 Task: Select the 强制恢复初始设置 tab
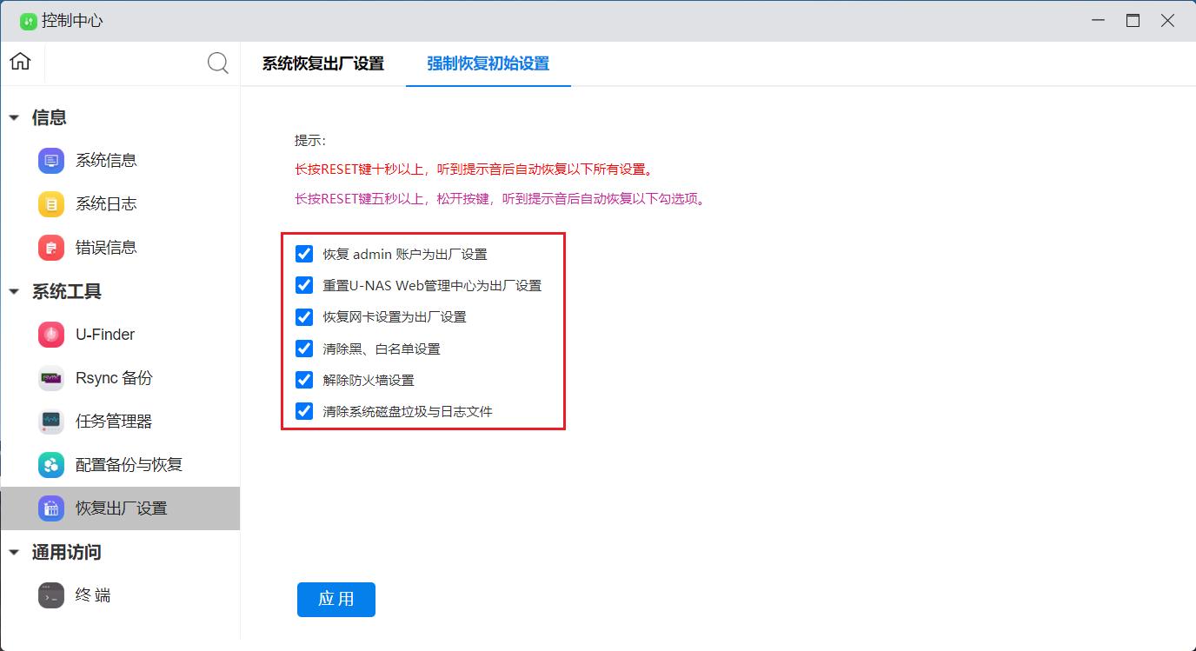pyautogui.click(x=487, y=63)
